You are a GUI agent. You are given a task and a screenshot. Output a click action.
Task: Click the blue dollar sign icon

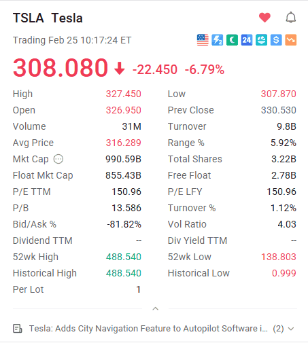coord(276,40)
